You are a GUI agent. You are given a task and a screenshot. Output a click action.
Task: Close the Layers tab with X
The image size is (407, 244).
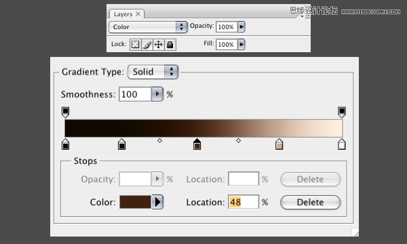[x=138, y=14]
